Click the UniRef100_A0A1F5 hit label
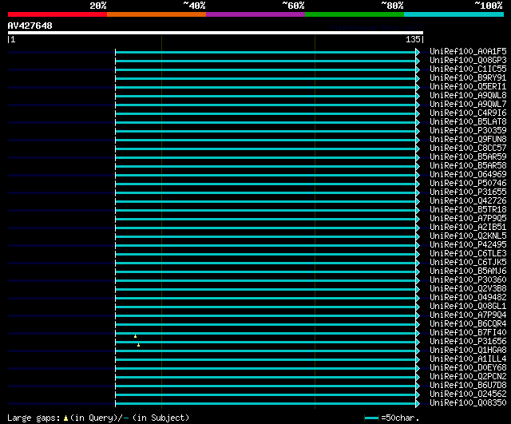The image size is (511, 424). point(468,51)
